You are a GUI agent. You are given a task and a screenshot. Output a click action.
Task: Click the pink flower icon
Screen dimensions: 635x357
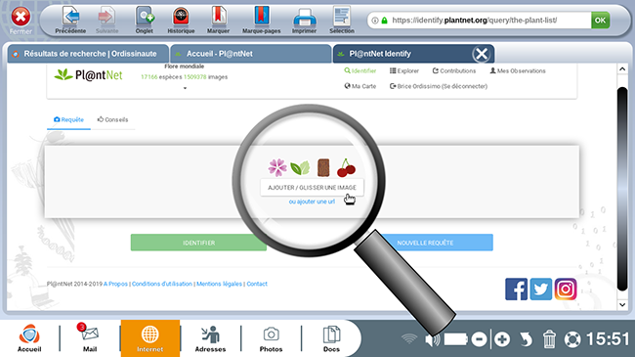click(277, 167)
